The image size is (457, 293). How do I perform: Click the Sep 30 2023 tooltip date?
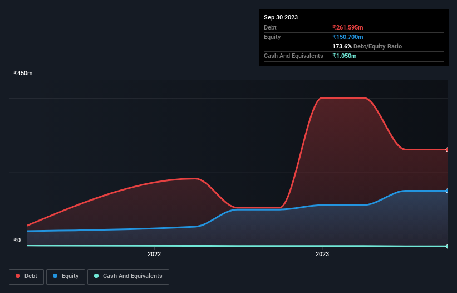(x=281, y=17)
